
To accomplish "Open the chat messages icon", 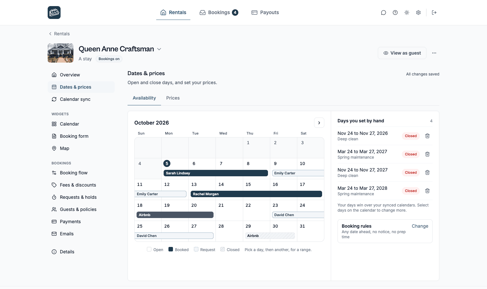I will click(383, 13).
